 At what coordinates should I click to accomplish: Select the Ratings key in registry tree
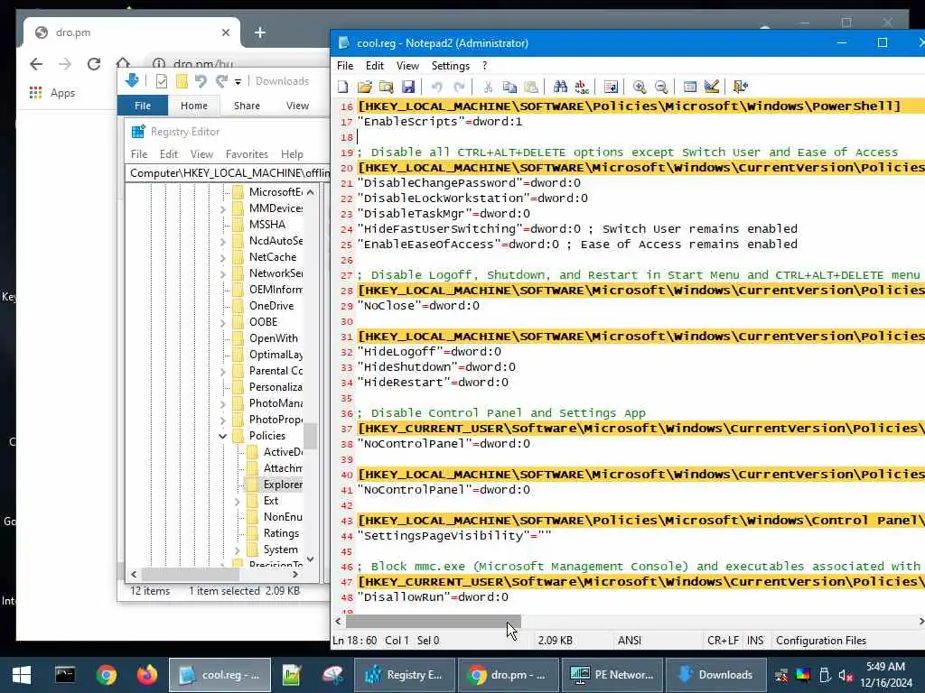point(281,533)
